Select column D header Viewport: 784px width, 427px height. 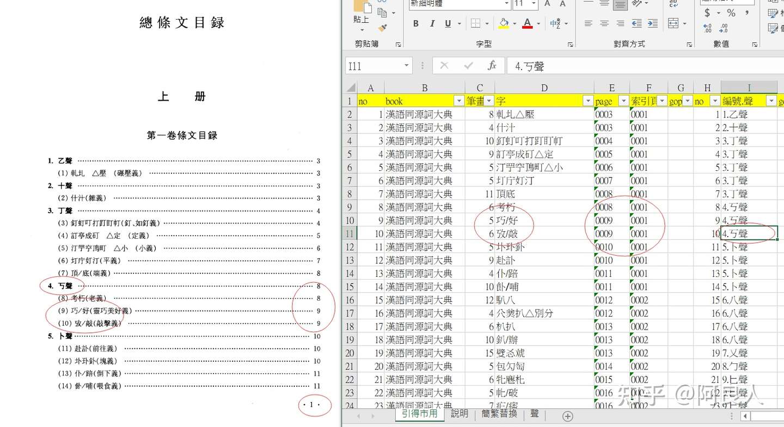pyautogui.click(x=544, y=88)
